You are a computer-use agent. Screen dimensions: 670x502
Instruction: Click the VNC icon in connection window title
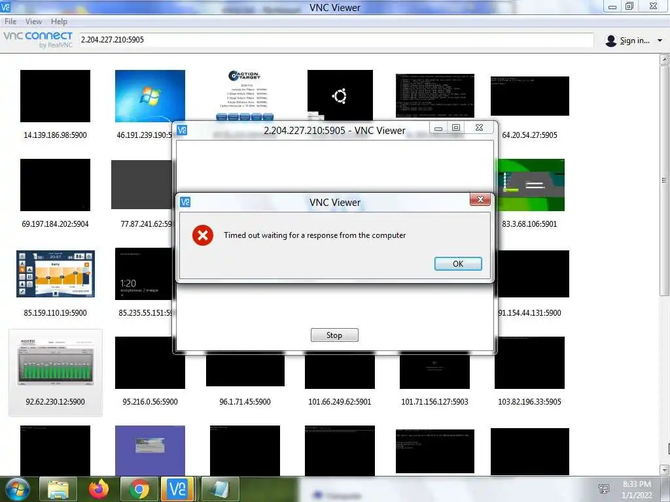(x=182, y=130)
